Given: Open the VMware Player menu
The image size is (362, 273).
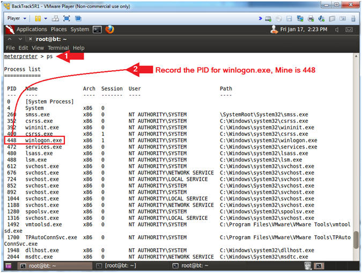Looking at the screenshot, I should coord(17,18).
